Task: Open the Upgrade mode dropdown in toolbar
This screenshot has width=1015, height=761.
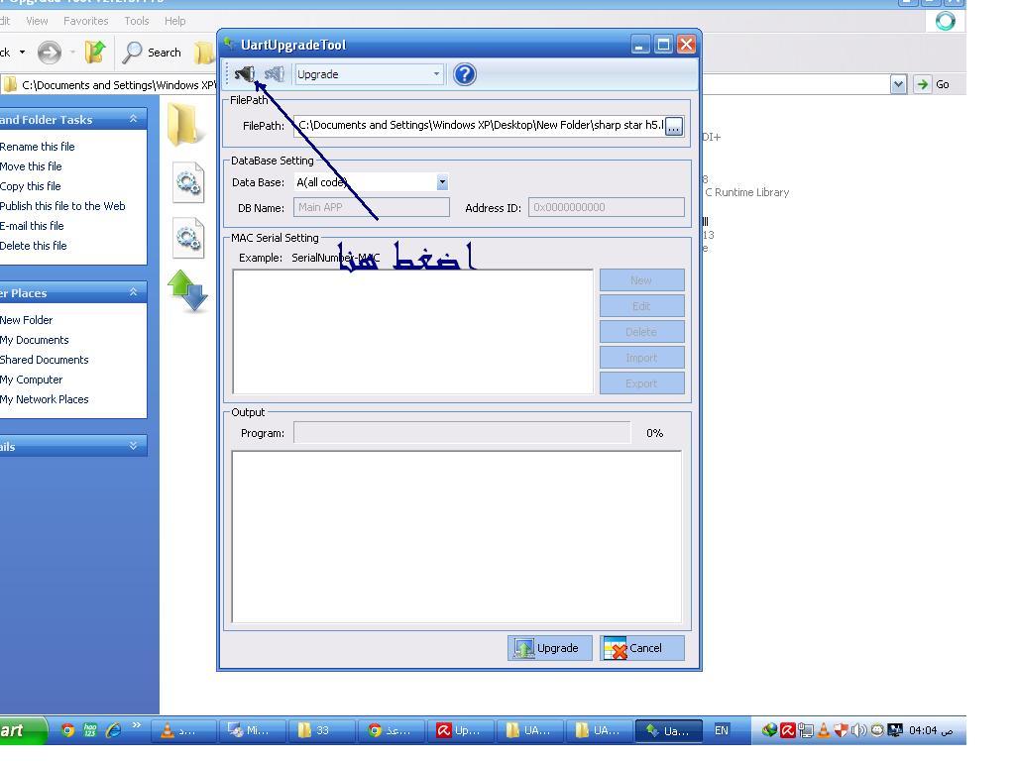Action: tap(369, 74)
